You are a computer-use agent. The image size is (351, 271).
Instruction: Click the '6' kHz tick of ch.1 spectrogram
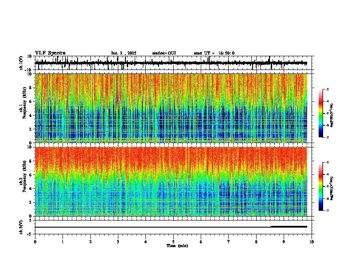coord(31,101)
